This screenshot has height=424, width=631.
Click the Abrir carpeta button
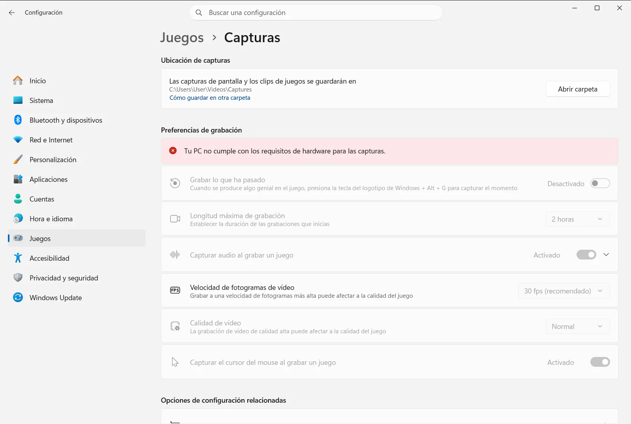pos(578,89)
